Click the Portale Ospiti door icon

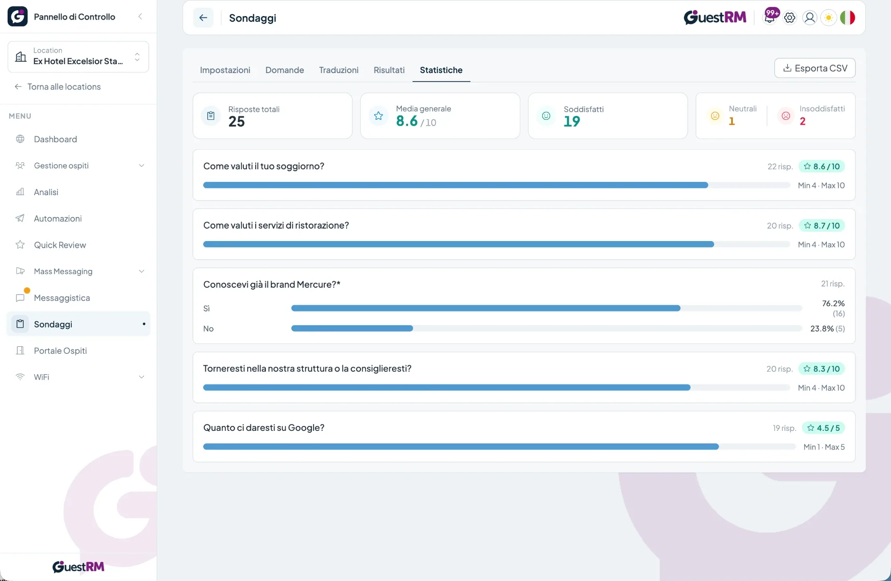coord(20,351)
